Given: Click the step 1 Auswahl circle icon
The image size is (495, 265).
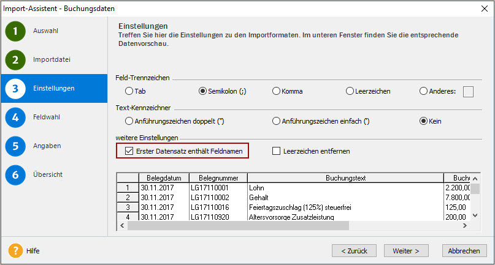Looking at the screenshot, I should point(15,31).
